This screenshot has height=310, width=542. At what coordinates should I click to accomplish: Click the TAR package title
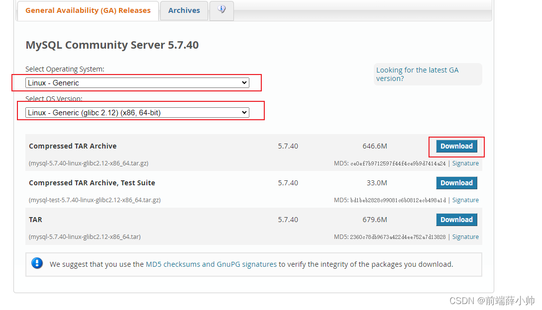[36, 220]
